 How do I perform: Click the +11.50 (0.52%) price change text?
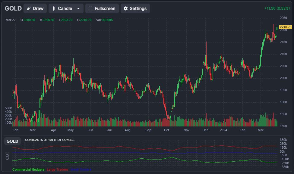277,8
